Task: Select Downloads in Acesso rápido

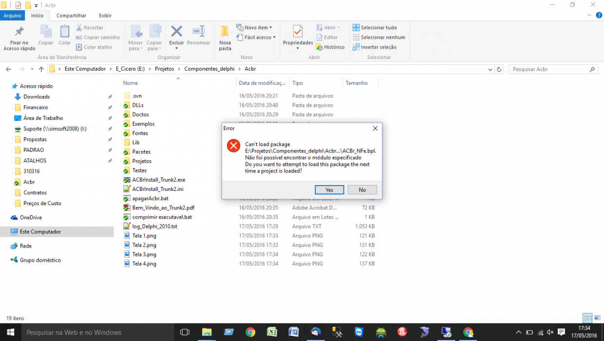Action: (37, 96)
